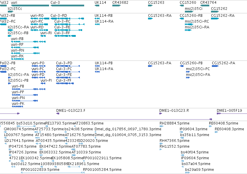Select the ms(2)35Ci-RC transcript label
The width and height of the screenshot is (247, 174).
pos(197,21)
